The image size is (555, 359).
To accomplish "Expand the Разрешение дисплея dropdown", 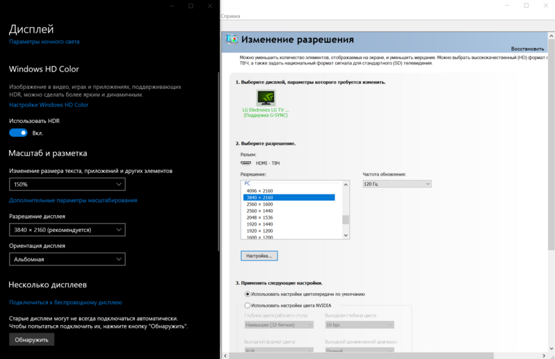I will (x=67, y=229).
